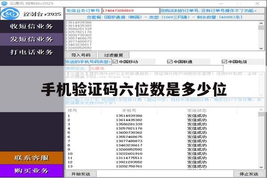Click 停止发送 to stop sending
The image size is (267, 178).
pos(249,174)
